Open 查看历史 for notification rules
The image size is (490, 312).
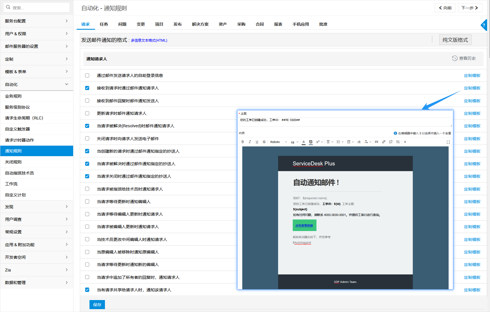pyautogui.click(x=464, y=58)
